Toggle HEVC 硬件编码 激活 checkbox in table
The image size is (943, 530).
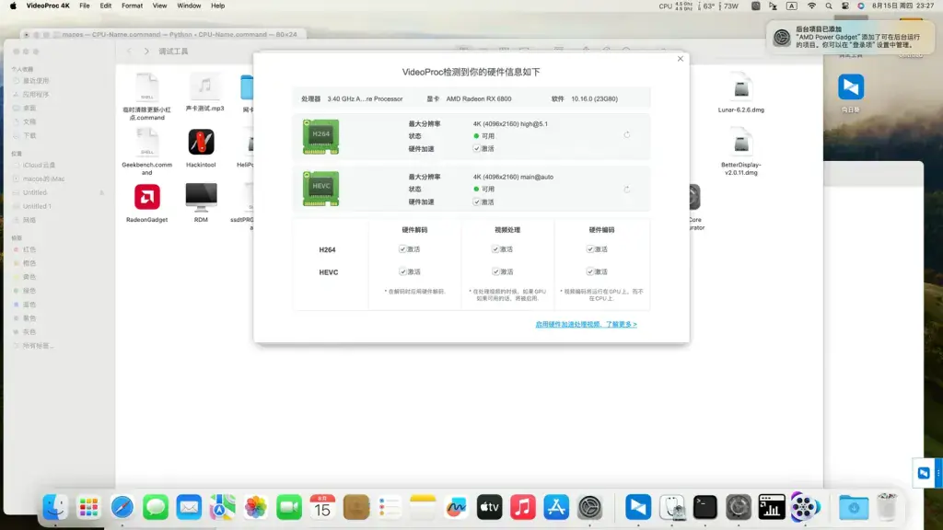(x=590, y=271)
